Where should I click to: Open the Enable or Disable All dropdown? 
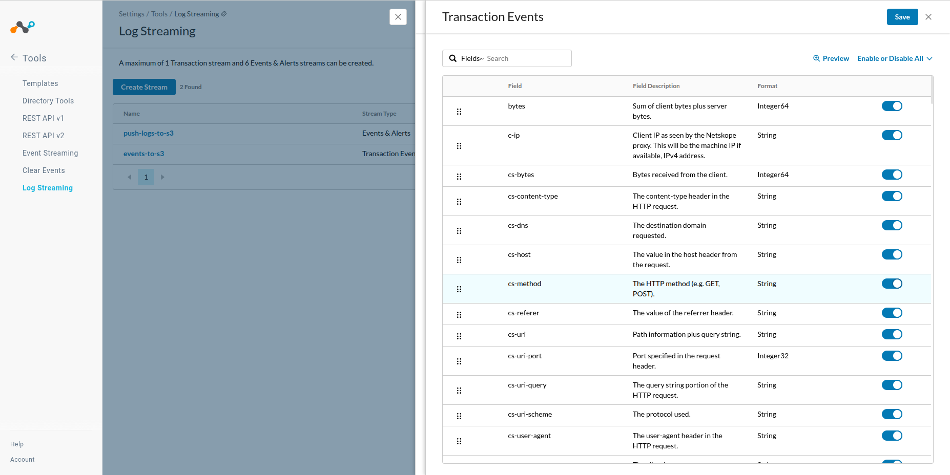coord(894,58)
